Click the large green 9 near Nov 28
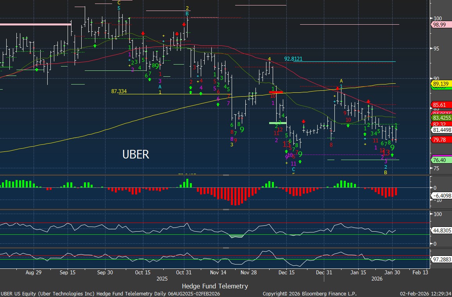This screenshot has width=452, height=297. tap(242, 130)
